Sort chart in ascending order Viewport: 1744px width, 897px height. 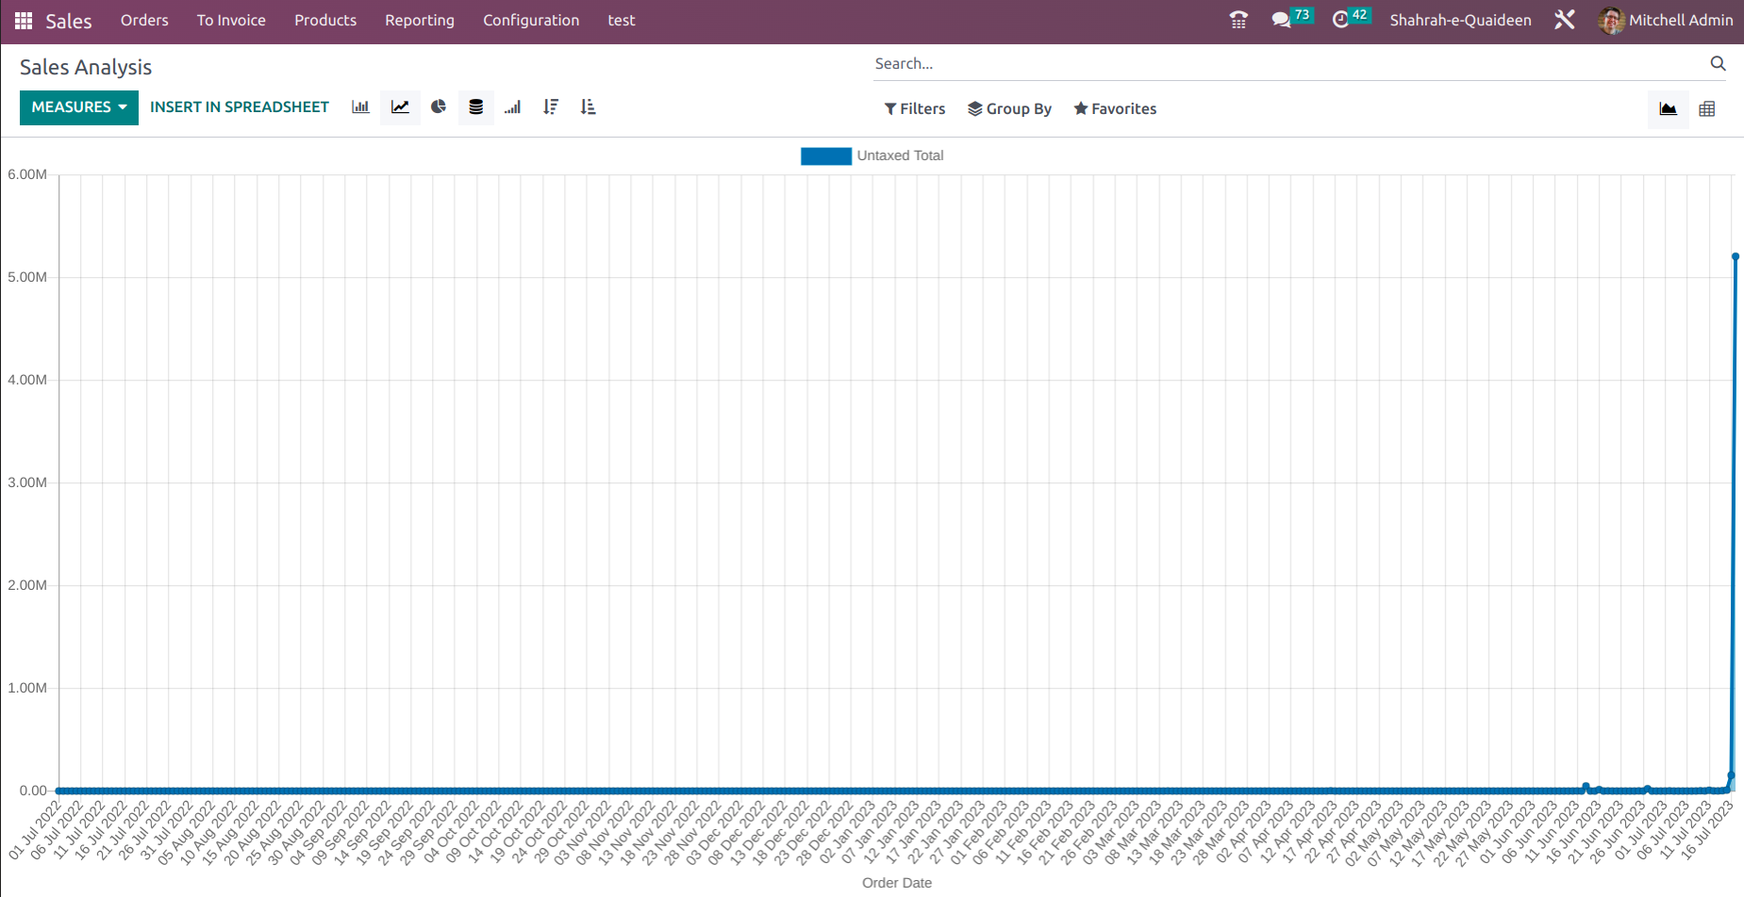pos(589,107)
